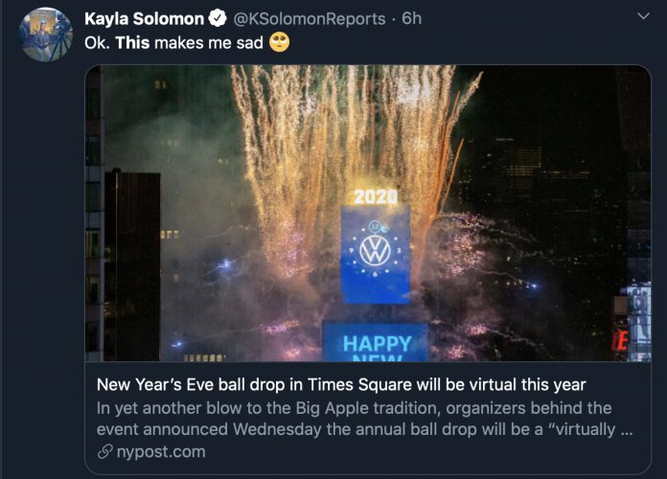Image resolution: width=667 pixels, height=479 pixels.
Task: Open the "New Year's Eve ball drop" headline
Action: coord(341,384)
